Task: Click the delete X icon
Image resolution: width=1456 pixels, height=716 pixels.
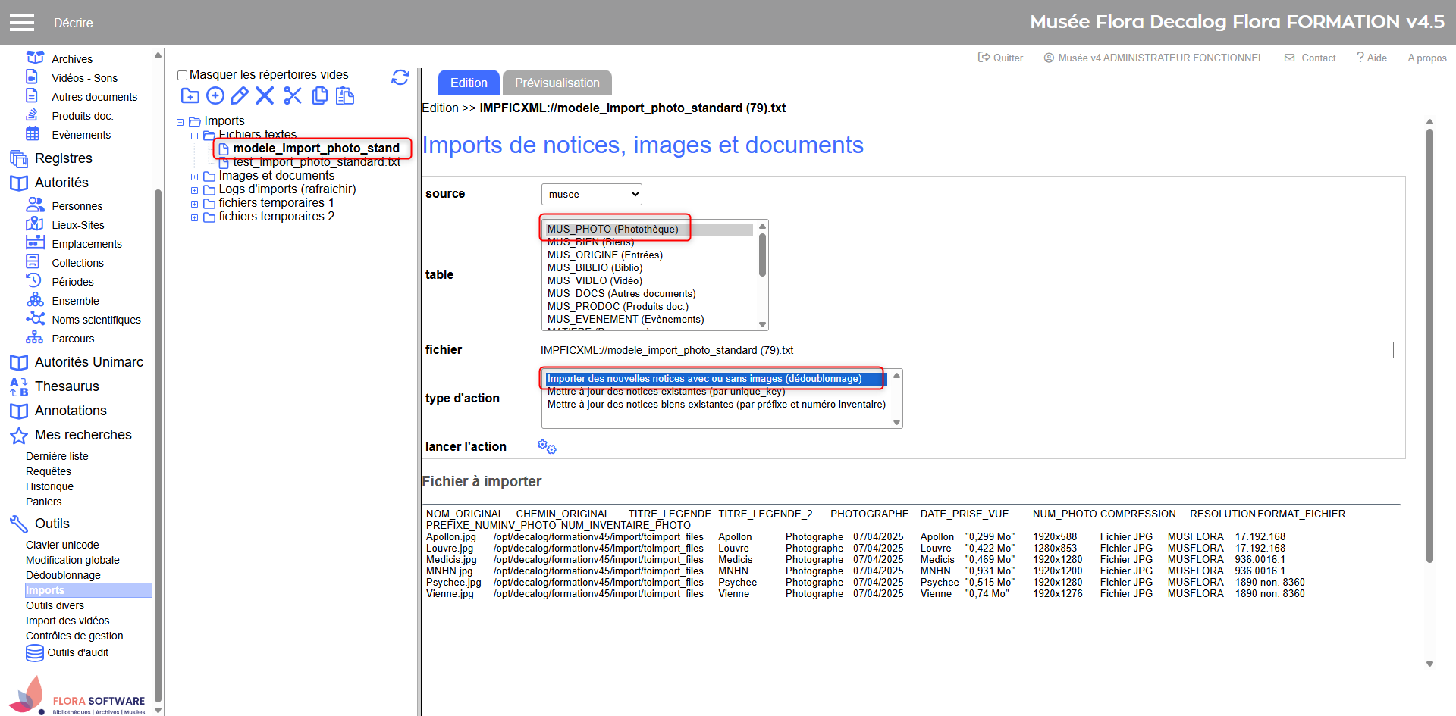Action: (x=265, y=95)
